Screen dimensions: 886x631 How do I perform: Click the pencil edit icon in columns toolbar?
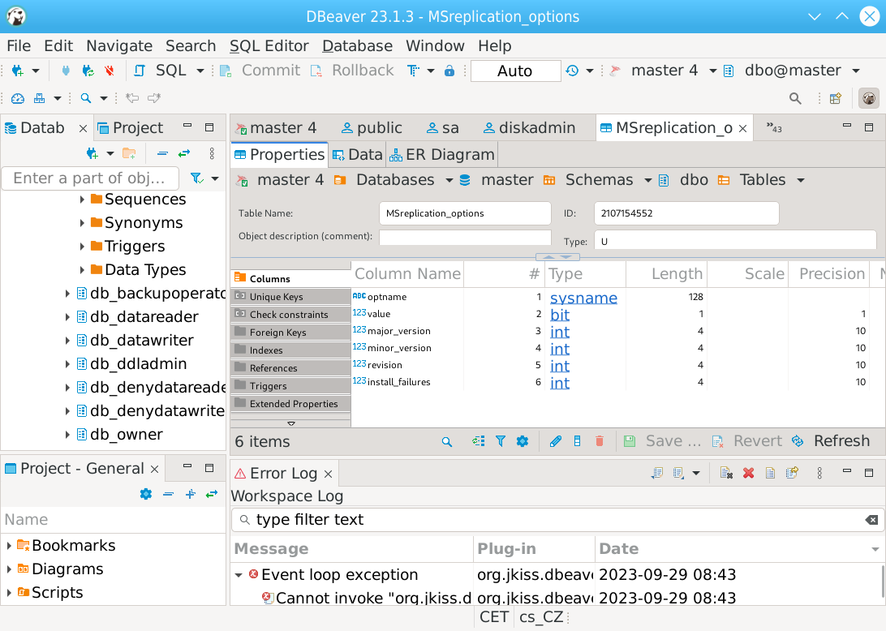click(556, 441)
